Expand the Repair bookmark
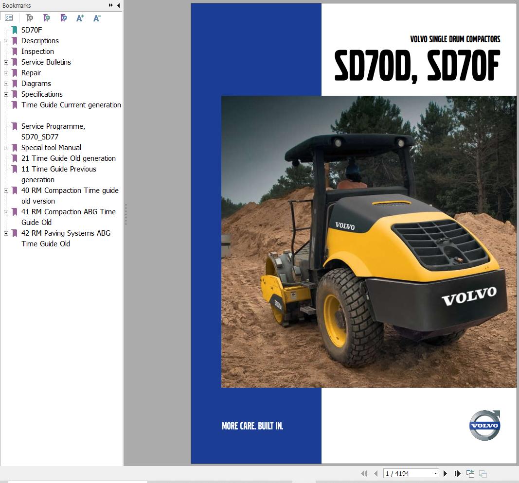 pyautogui.click(x=6, y=73)
